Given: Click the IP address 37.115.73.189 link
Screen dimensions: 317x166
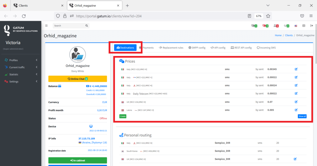Looking at the screenshot, I should (87, 138).
